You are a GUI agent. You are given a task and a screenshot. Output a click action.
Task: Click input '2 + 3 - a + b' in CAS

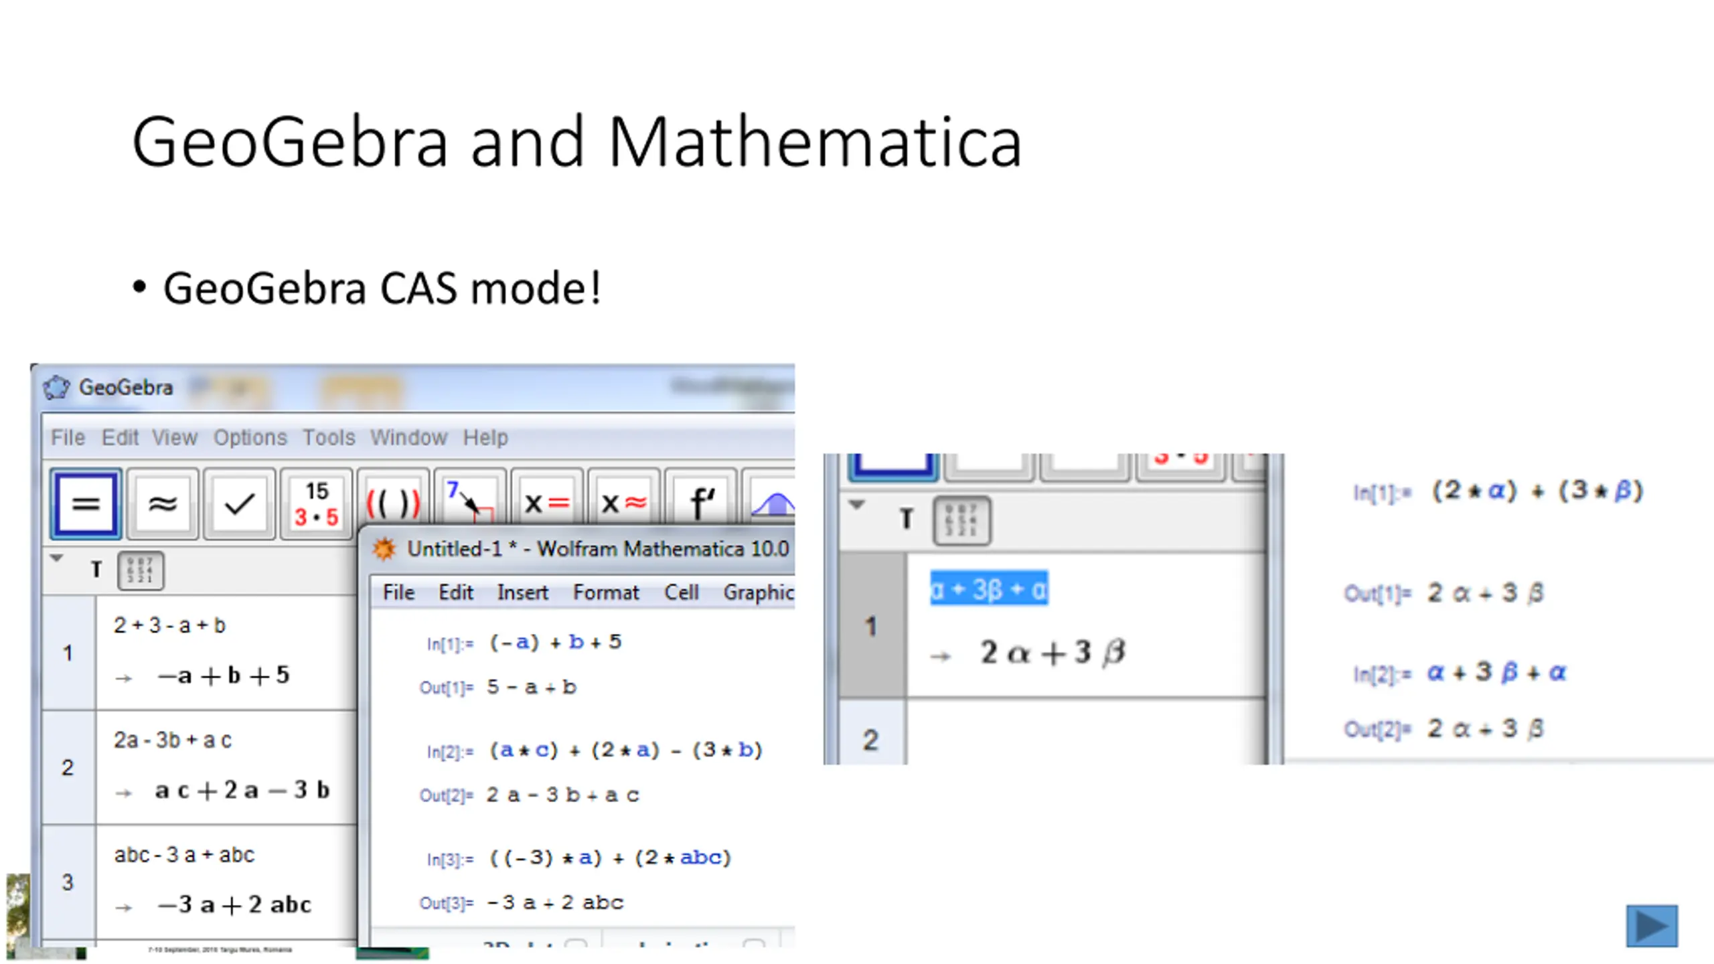point(169,625)
